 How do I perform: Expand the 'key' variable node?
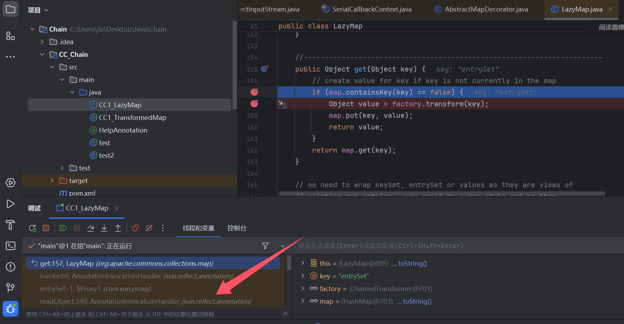click(303, 276)
